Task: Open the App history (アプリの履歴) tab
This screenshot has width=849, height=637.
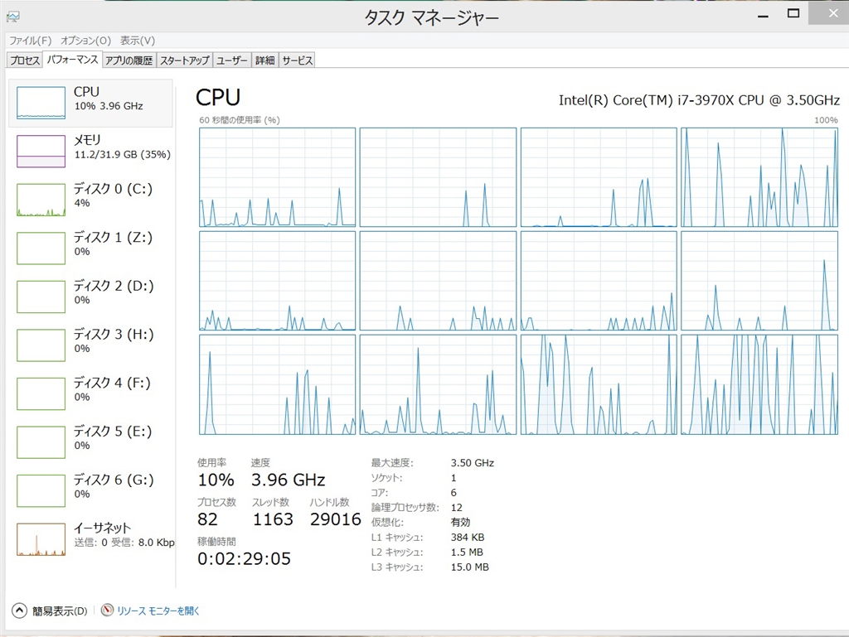Action: pyautogui.click(x=129, y=60)
